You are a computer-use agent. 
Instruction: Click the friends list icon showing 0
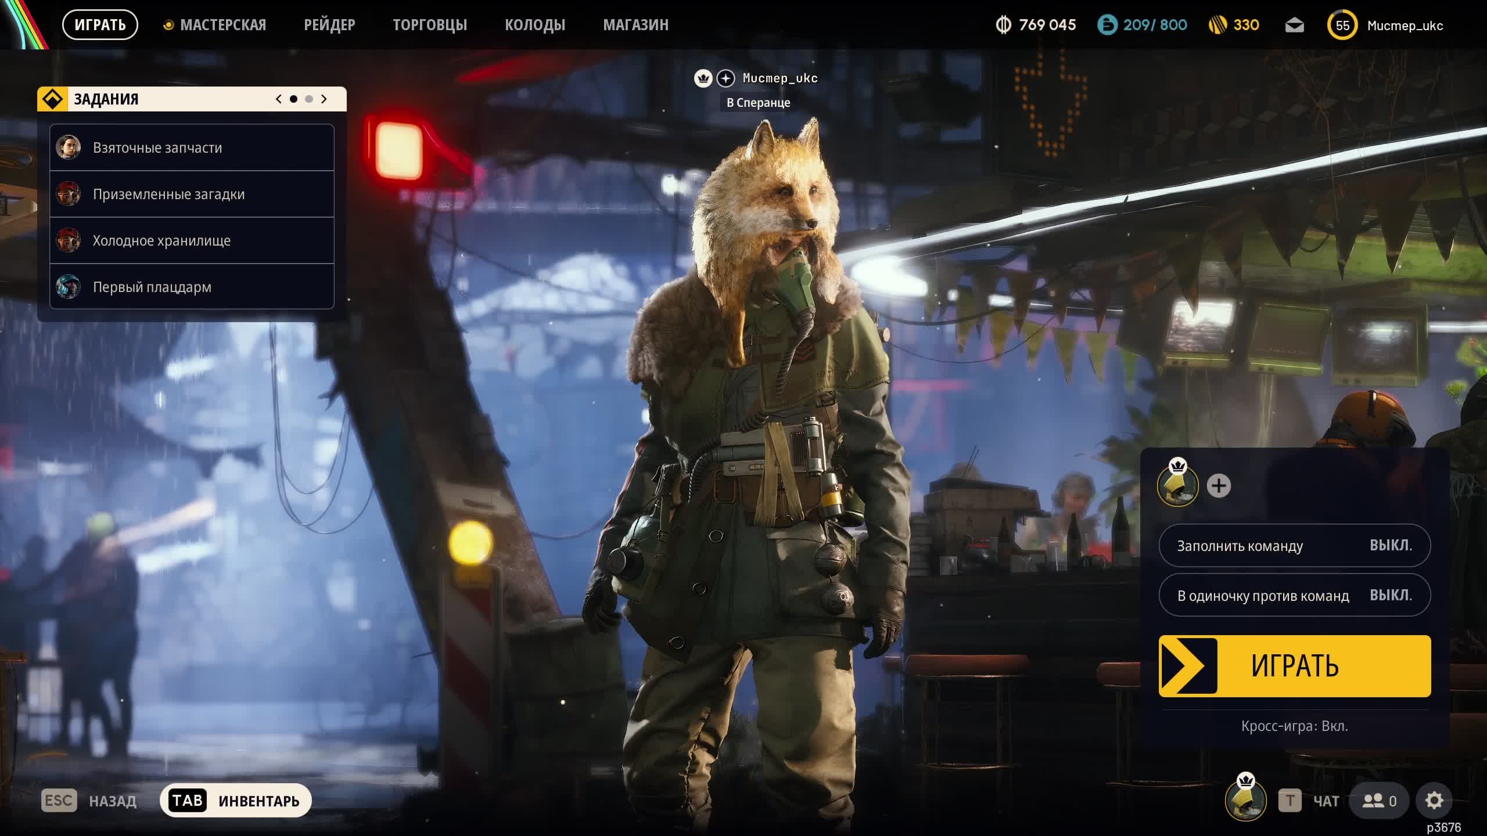[x=1379, y=801]
